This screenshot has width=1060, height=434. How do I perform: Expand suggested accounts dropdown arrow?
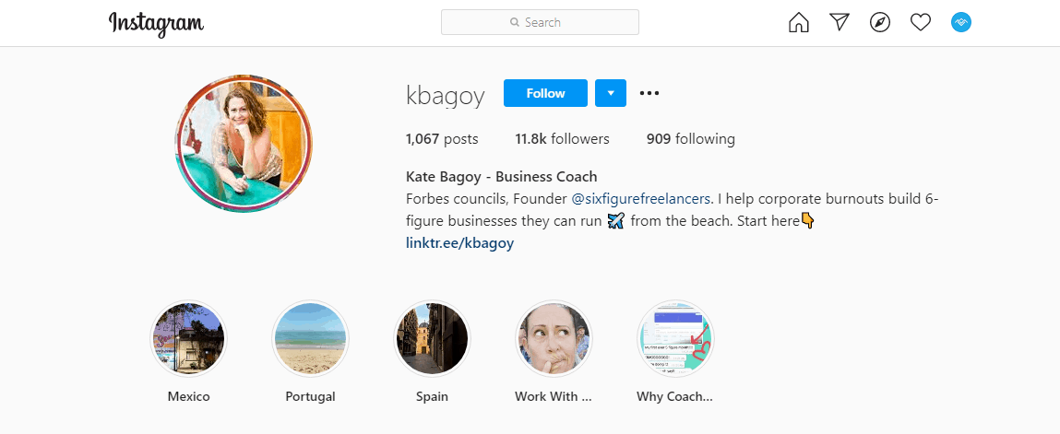(611, 93)
